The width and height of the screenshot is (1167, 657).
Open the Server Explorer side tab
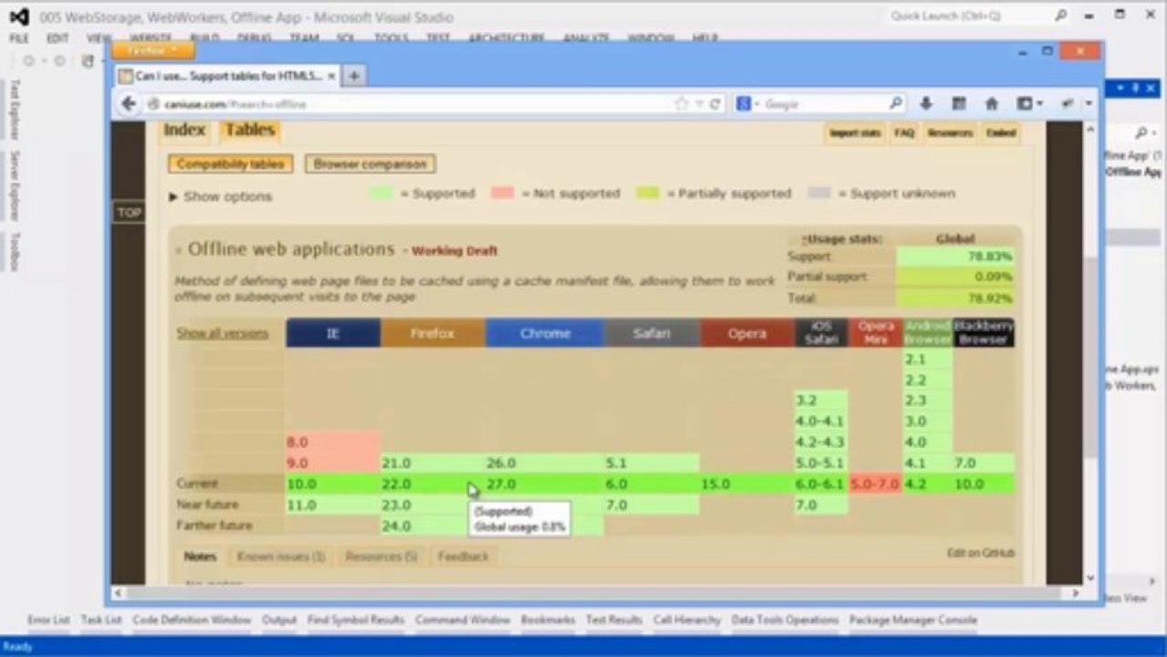[x=16, y=185]
